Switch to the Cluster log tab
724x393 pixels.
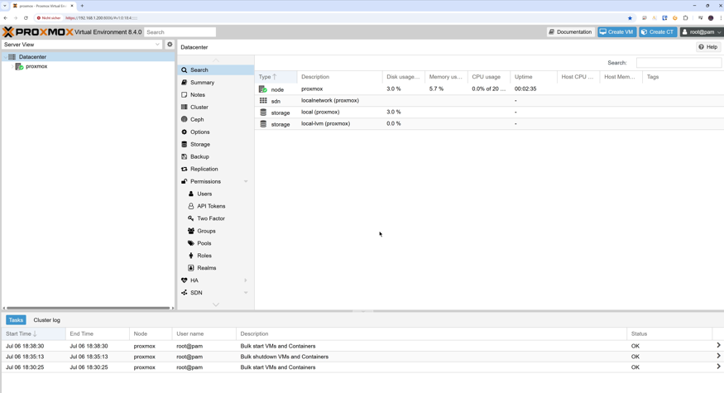tap(46, 320)
